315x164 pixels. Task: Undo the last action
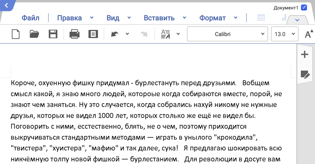[115, 34]
